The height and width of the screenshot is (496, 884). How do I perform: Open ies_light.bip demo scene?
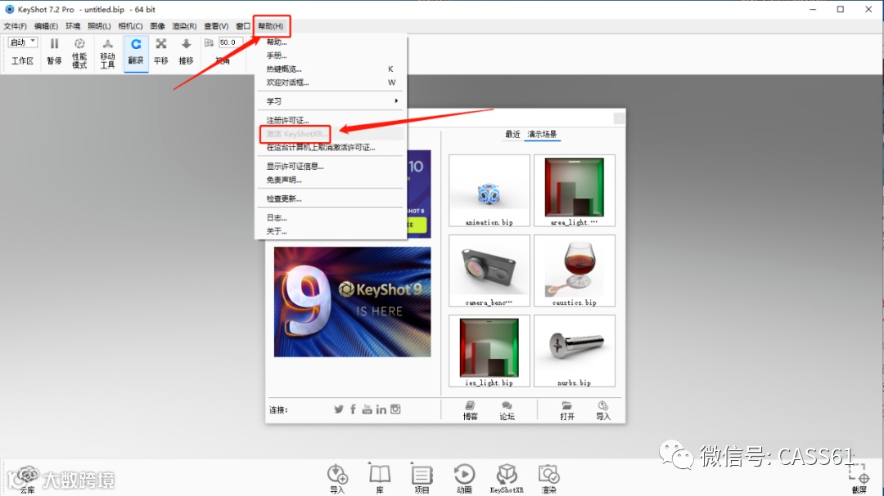point(489,351)
